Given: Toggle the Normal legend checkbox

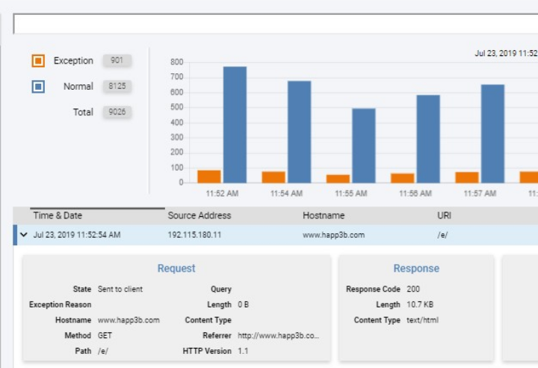Looking at the screenshot, I should [38, 87].
